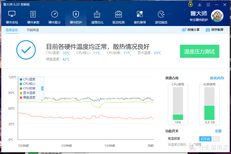
Task: Toggle the 高温报警 已开启 switch
Action: coord(209,139)
